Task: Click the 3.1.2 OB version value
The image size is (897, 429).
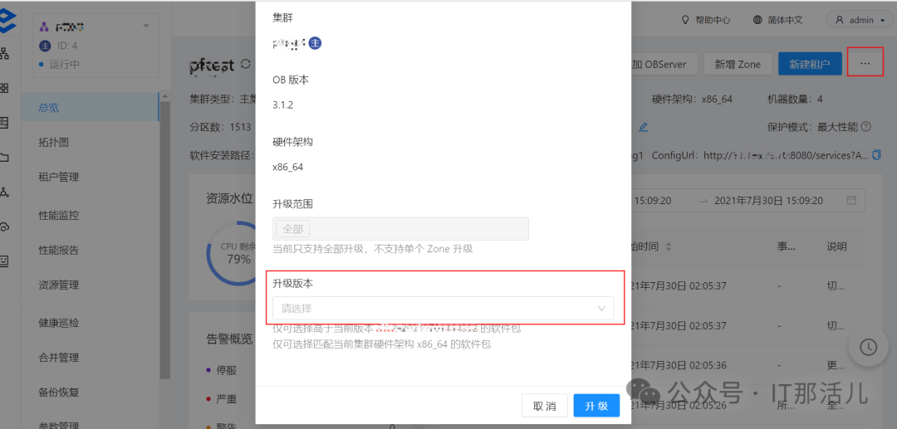Action: [x=283, y=106]
